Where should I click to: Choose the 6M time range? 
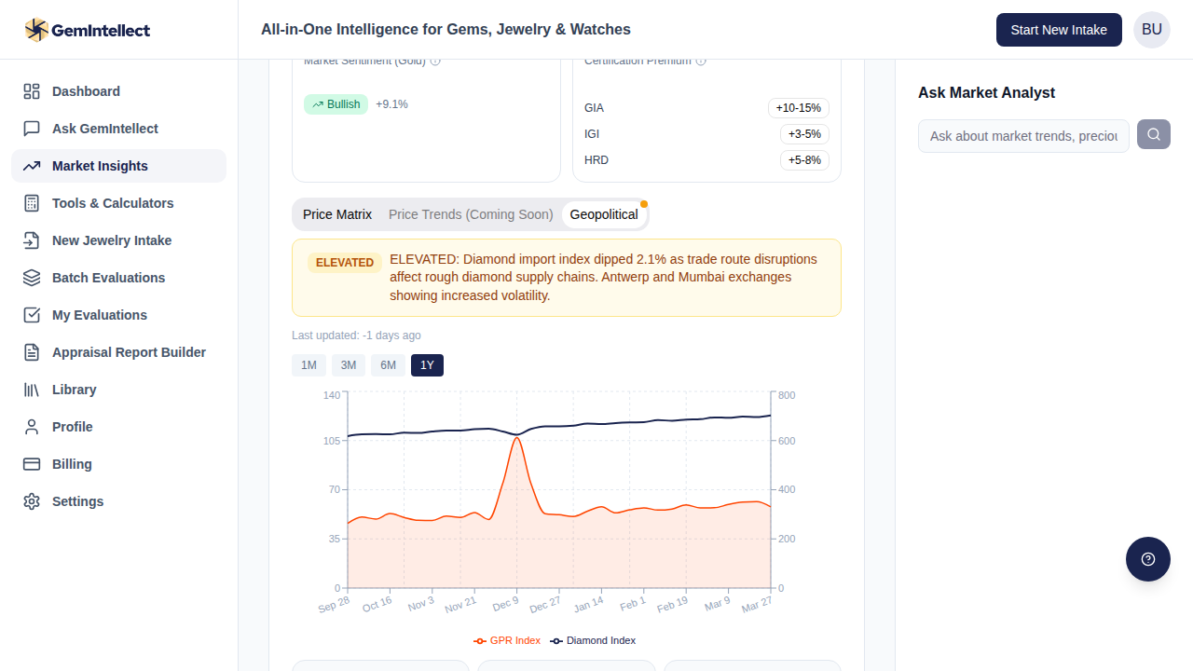pos(388,365)
